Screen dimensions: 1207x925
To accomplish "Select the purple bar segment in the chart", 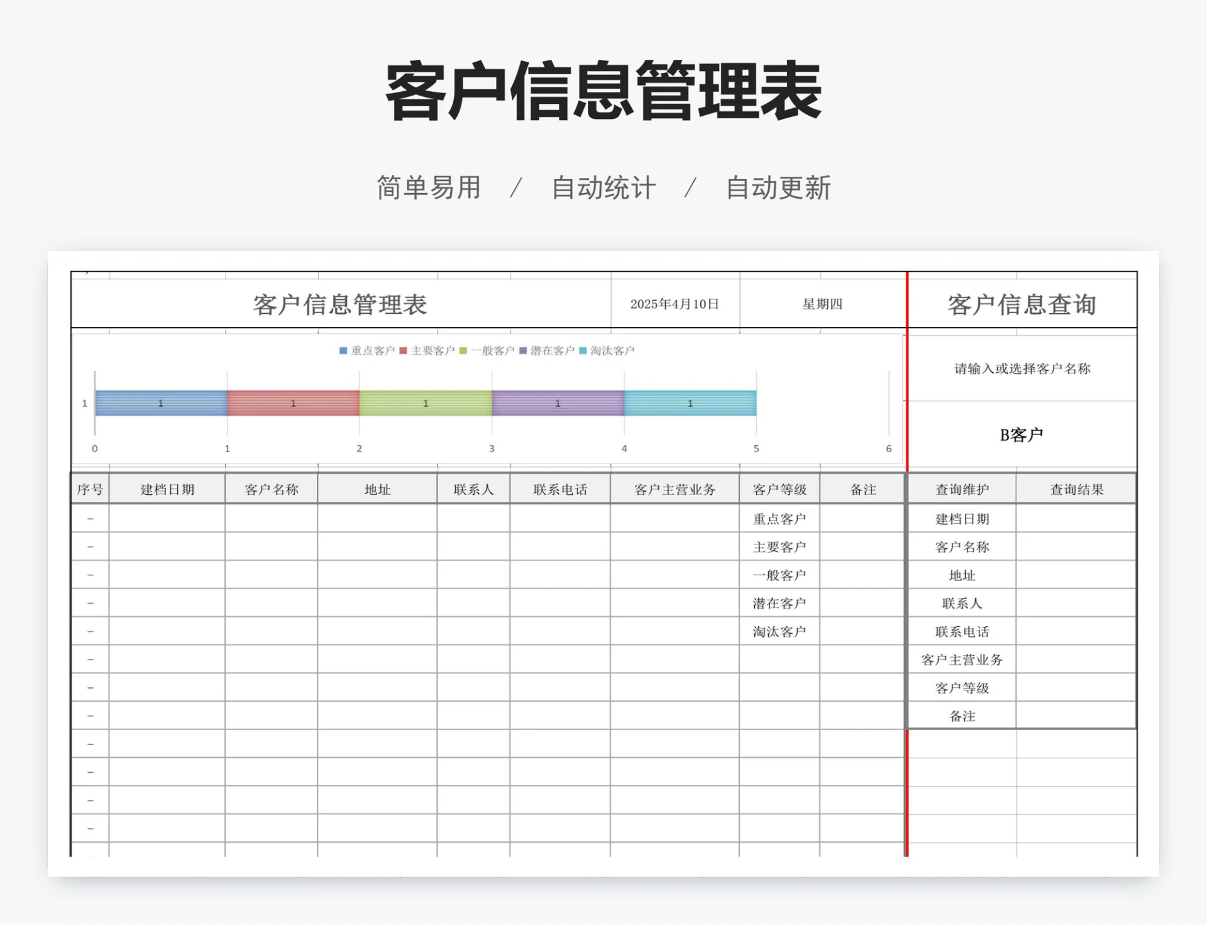I will coord(558,403).
